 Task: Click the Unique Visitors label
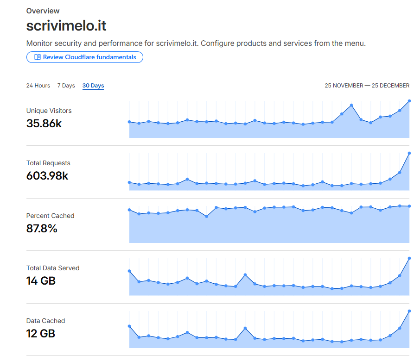pyautogui.click(x=49, y=111)
